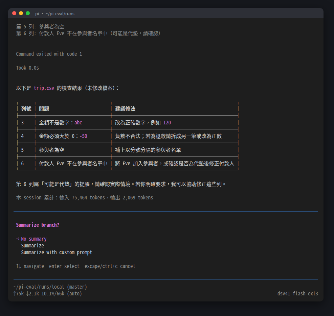This screenshot has height=316, width=334.
Task: Click the '-50' value in row 4
Action: pyautogui.click(x=83, y=136)
